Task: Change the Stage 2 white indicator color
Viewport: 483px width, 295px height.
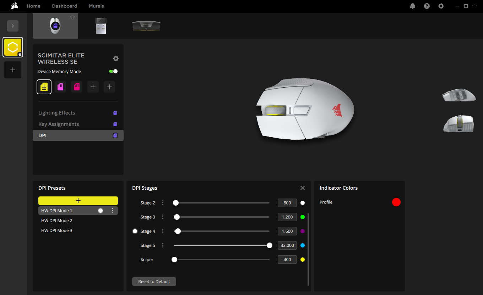Action: 303,203
